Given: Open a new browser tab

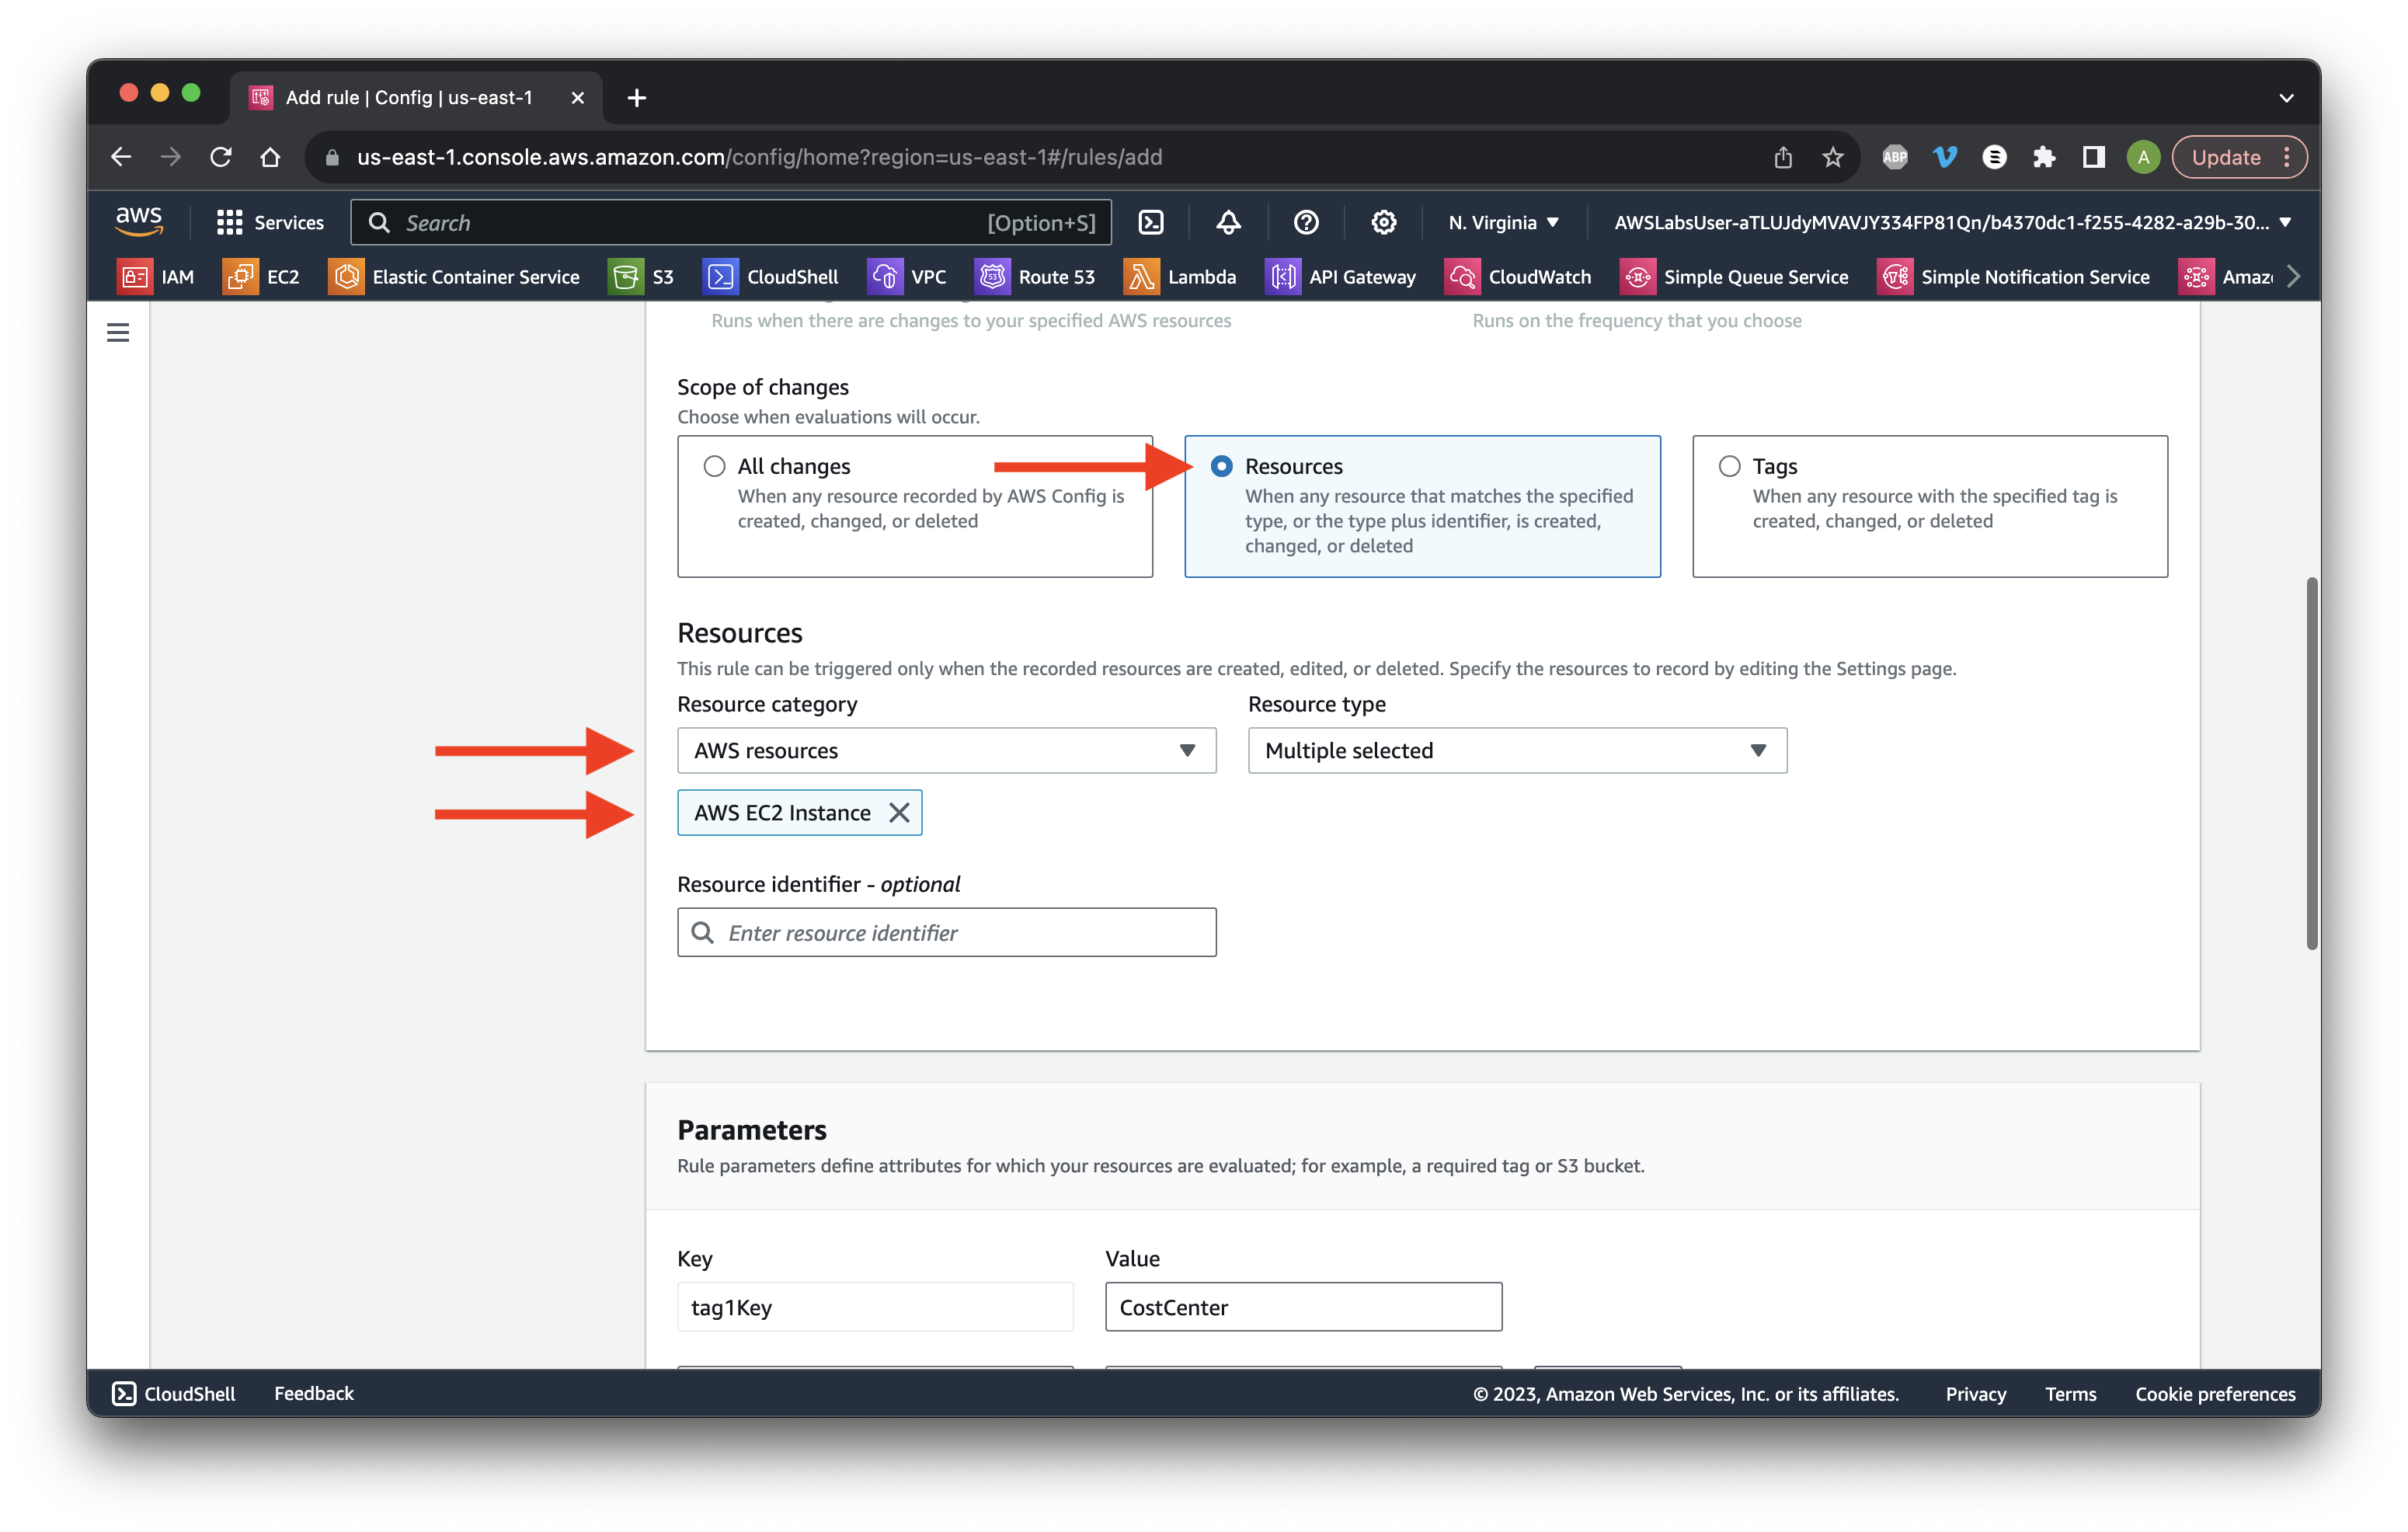Looking at the screenshot, I should tap(636, 98).
